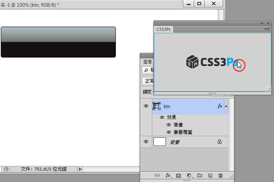This screenshot has width=274, height=182.
Task: Click the lock icon on 背景 layer
Action: [x=220, y=142]
